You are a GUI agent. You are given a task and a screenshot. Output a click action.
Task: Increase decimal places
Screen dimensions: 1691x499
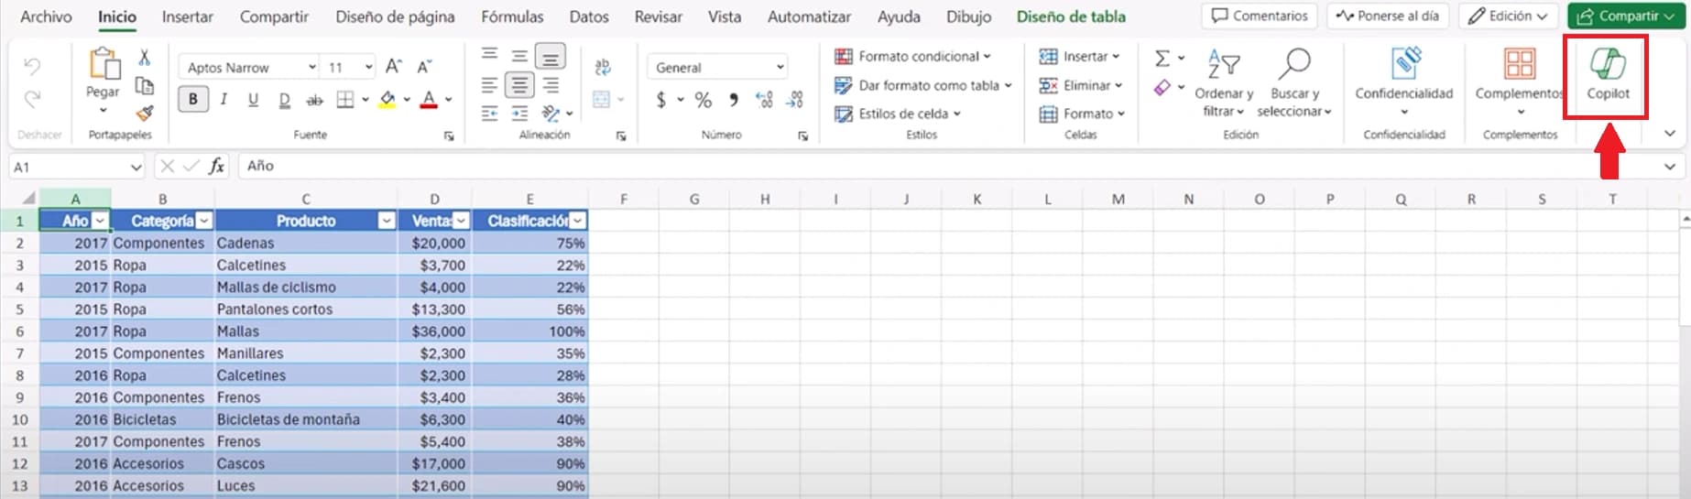(x=764, y=100)
